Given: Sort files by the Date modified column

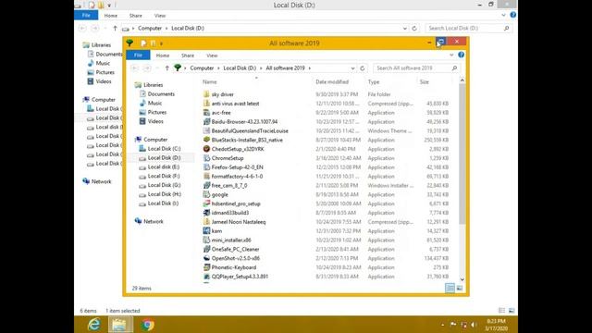Looking at the screenshot, I should pos(332,82).
